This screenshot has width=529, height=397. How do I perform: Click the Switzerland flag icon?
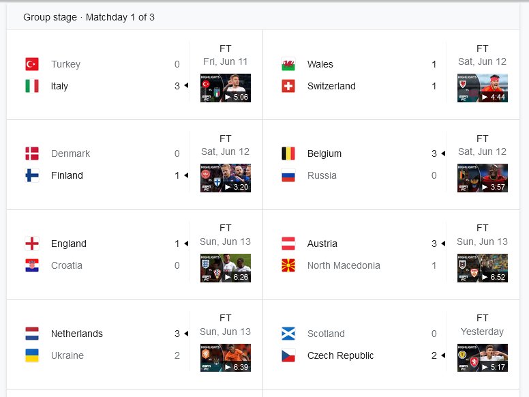click(288, 86)
